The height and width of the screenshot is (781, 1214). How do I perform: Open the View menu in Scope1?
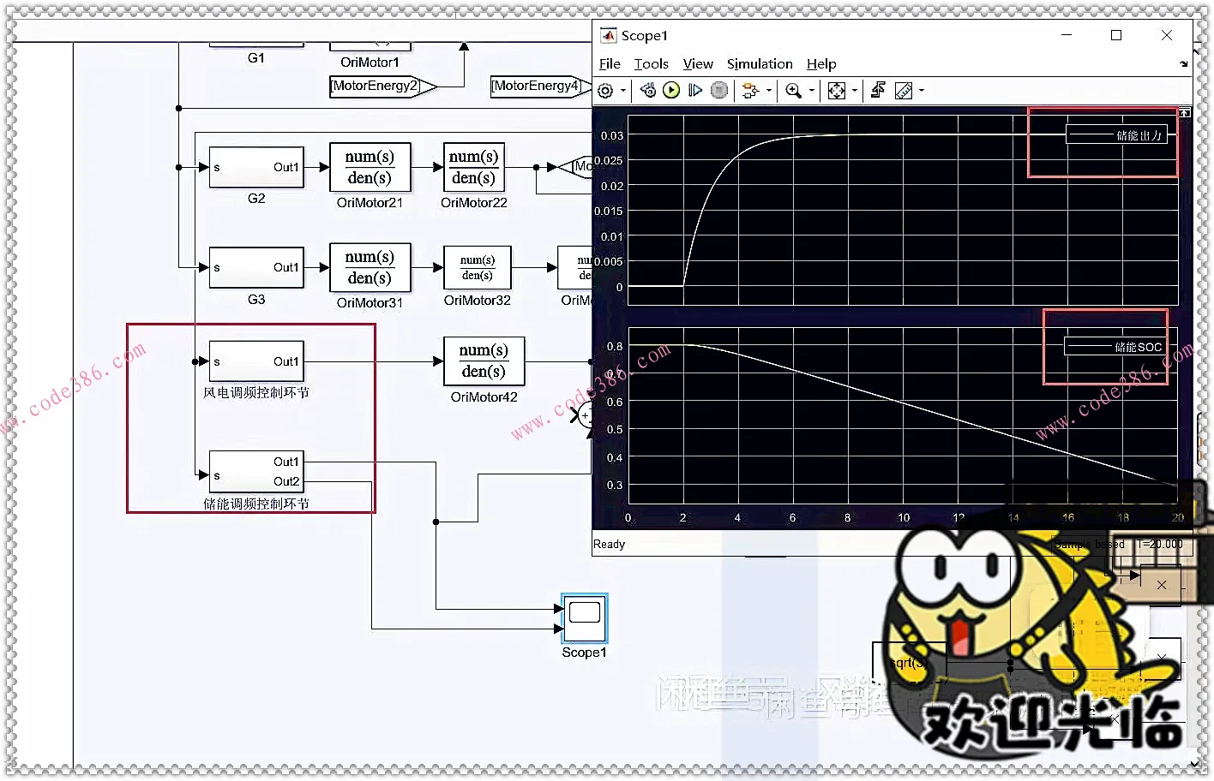697,64
